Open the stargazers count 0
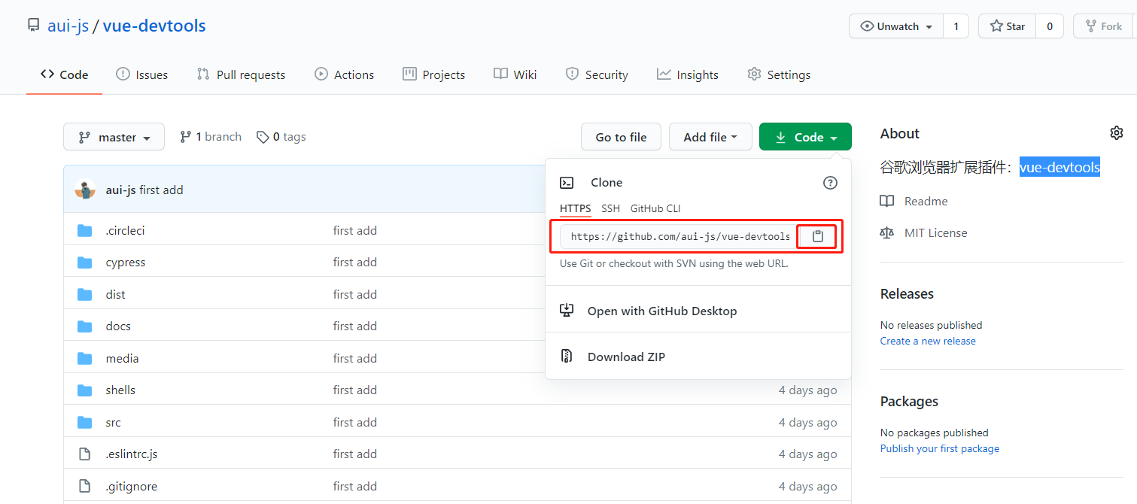 pyautogui.click(x=1049, y=26)
